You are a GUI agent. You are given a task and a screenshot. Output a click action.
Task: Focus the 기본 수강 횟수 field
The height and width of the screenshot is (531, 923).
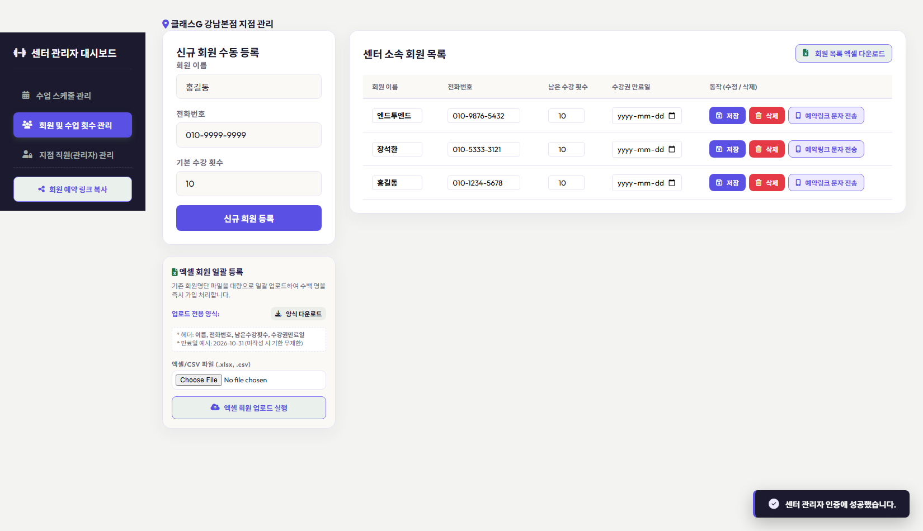249,183
